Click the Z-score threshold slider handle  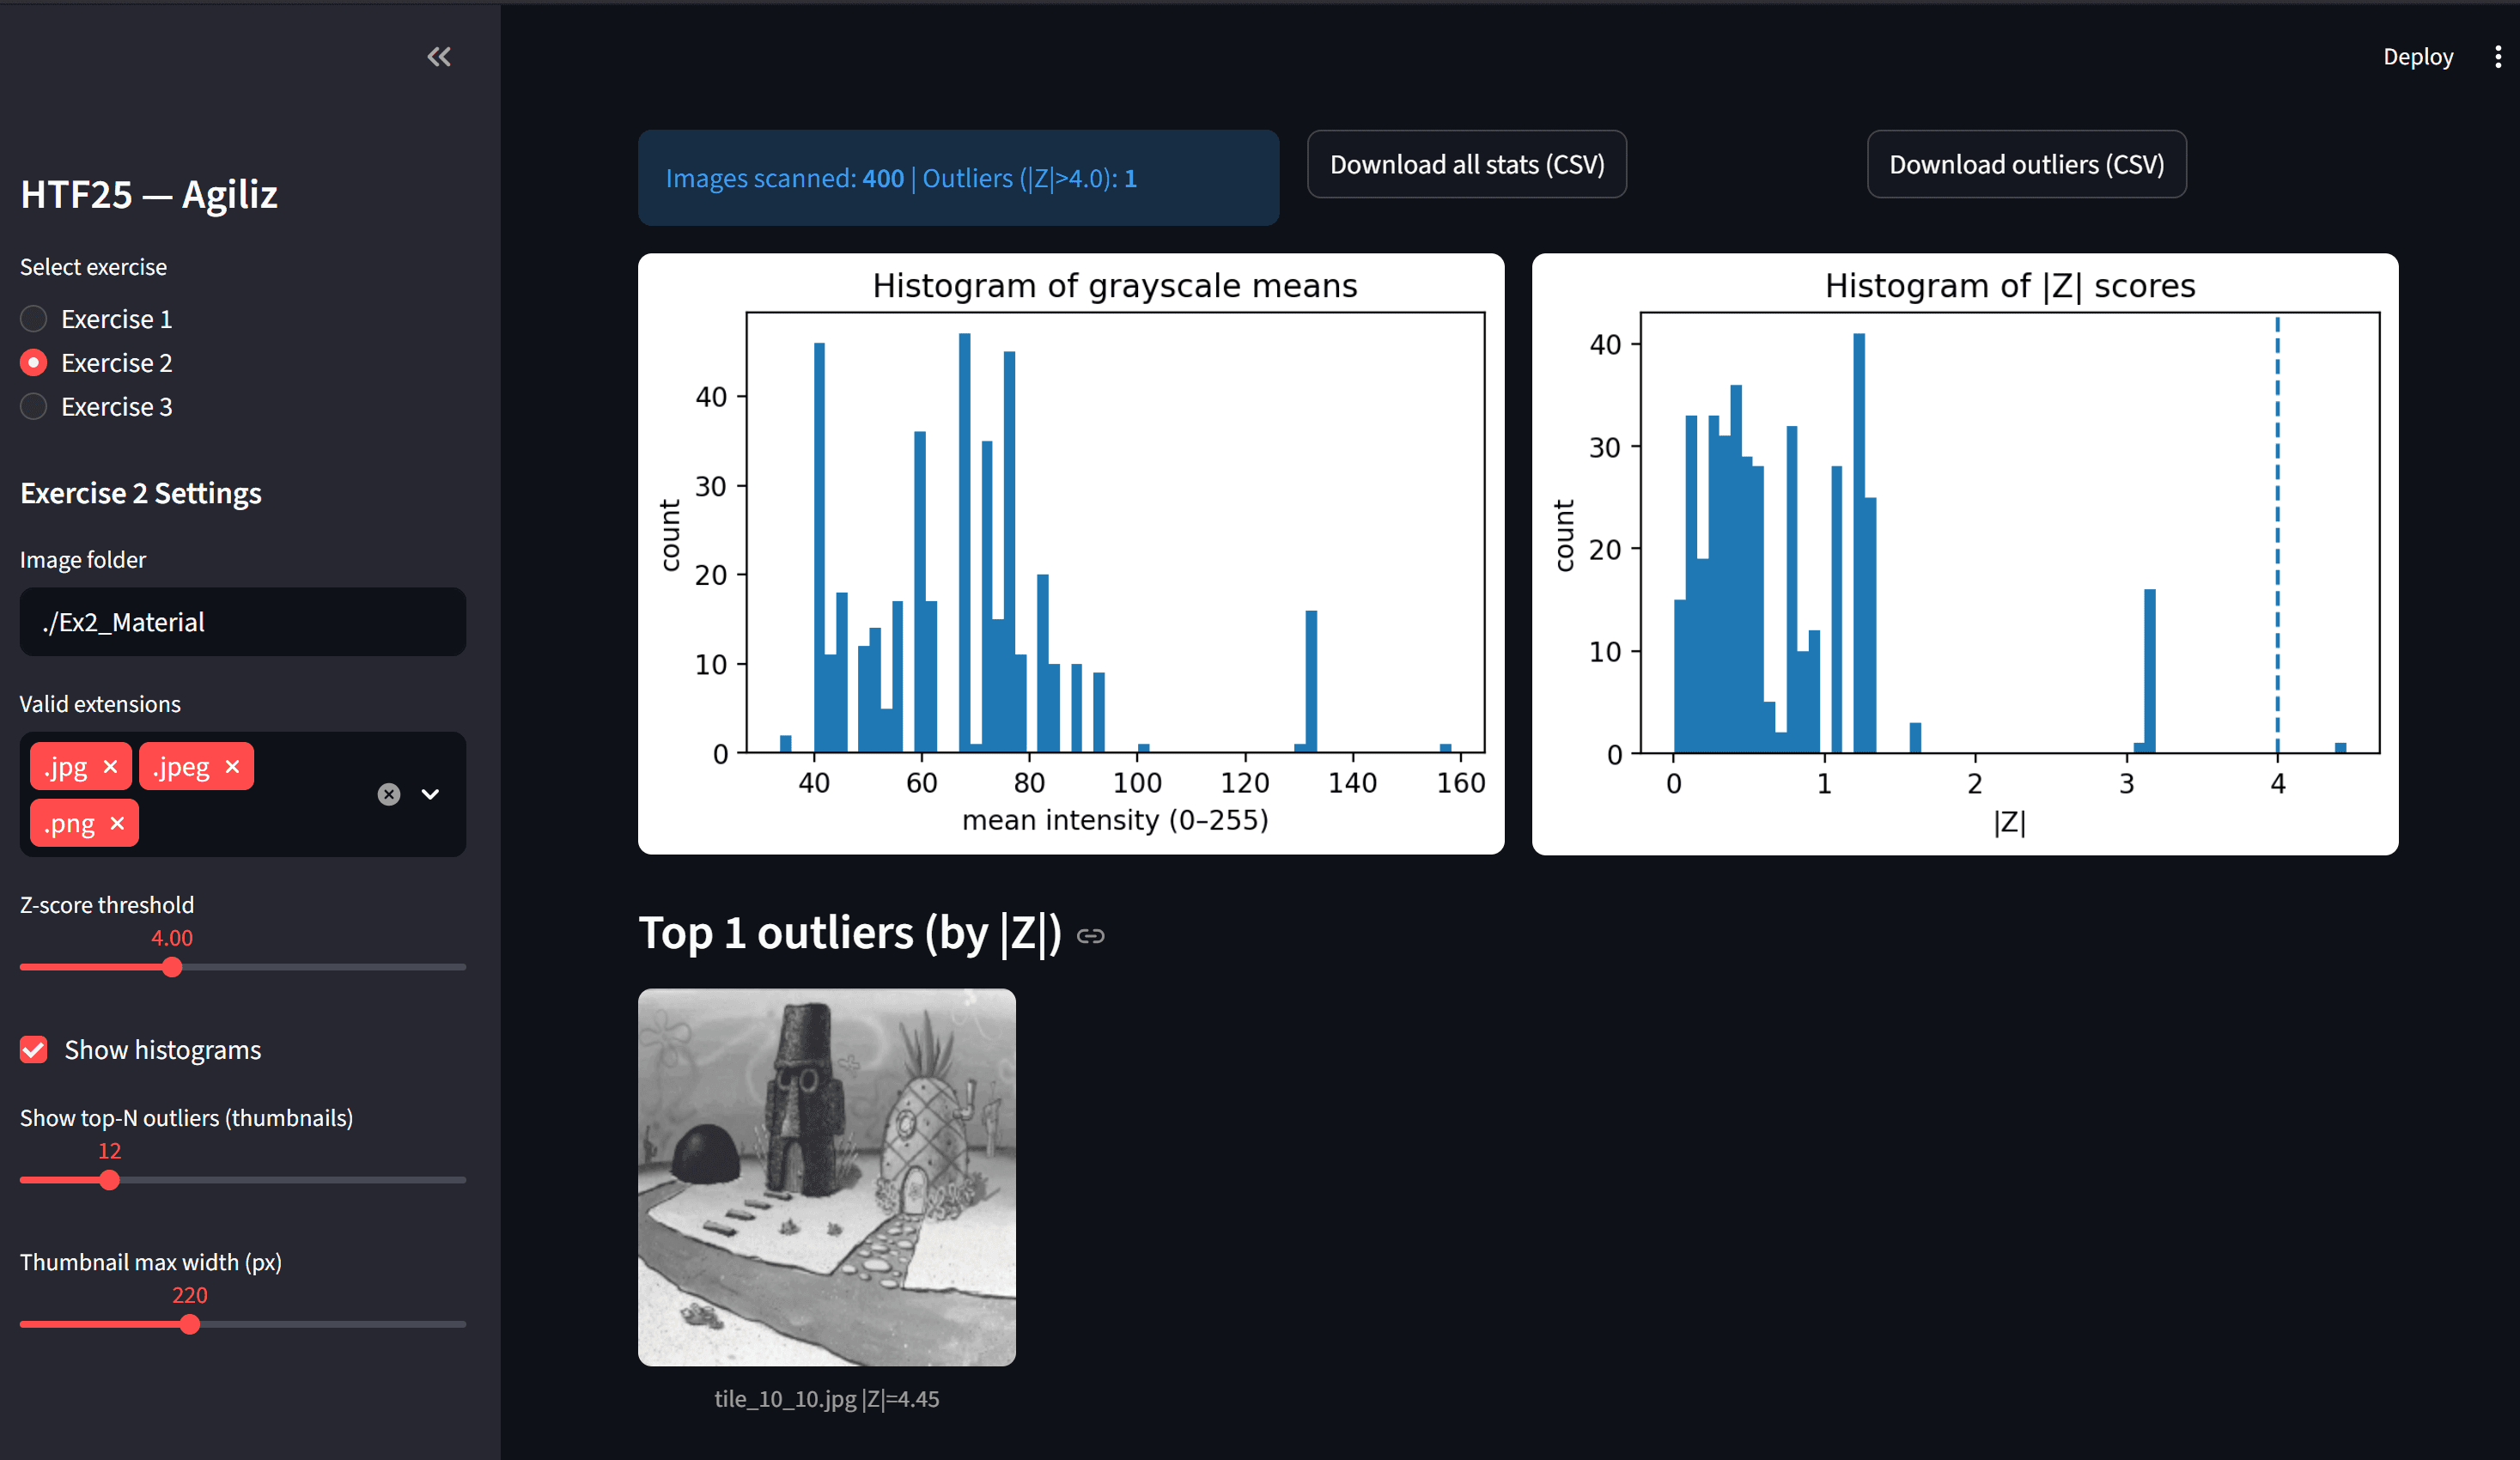pos(172,967)
